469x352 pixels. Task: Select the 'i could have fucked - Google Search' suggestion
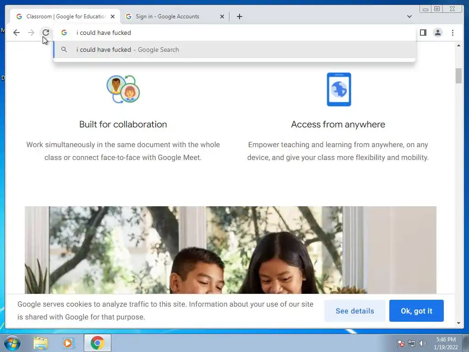pos(234,49)
